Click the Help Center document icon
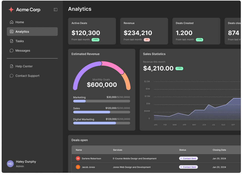This screenshot has height=175, width=242. (12, 66)
